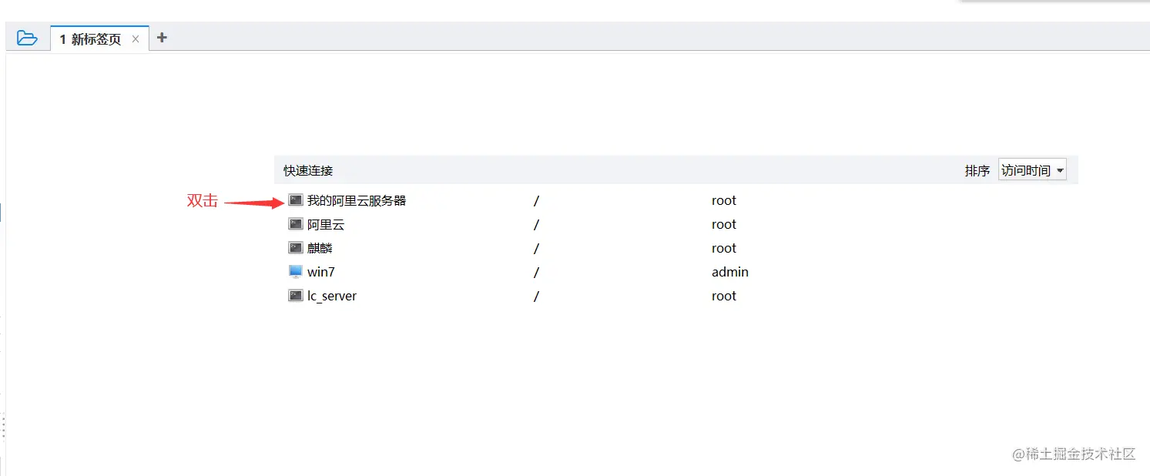Click terminal icon beside lc_server
This screenshot has height=476, width=1150.
click(x=296, y=296)
